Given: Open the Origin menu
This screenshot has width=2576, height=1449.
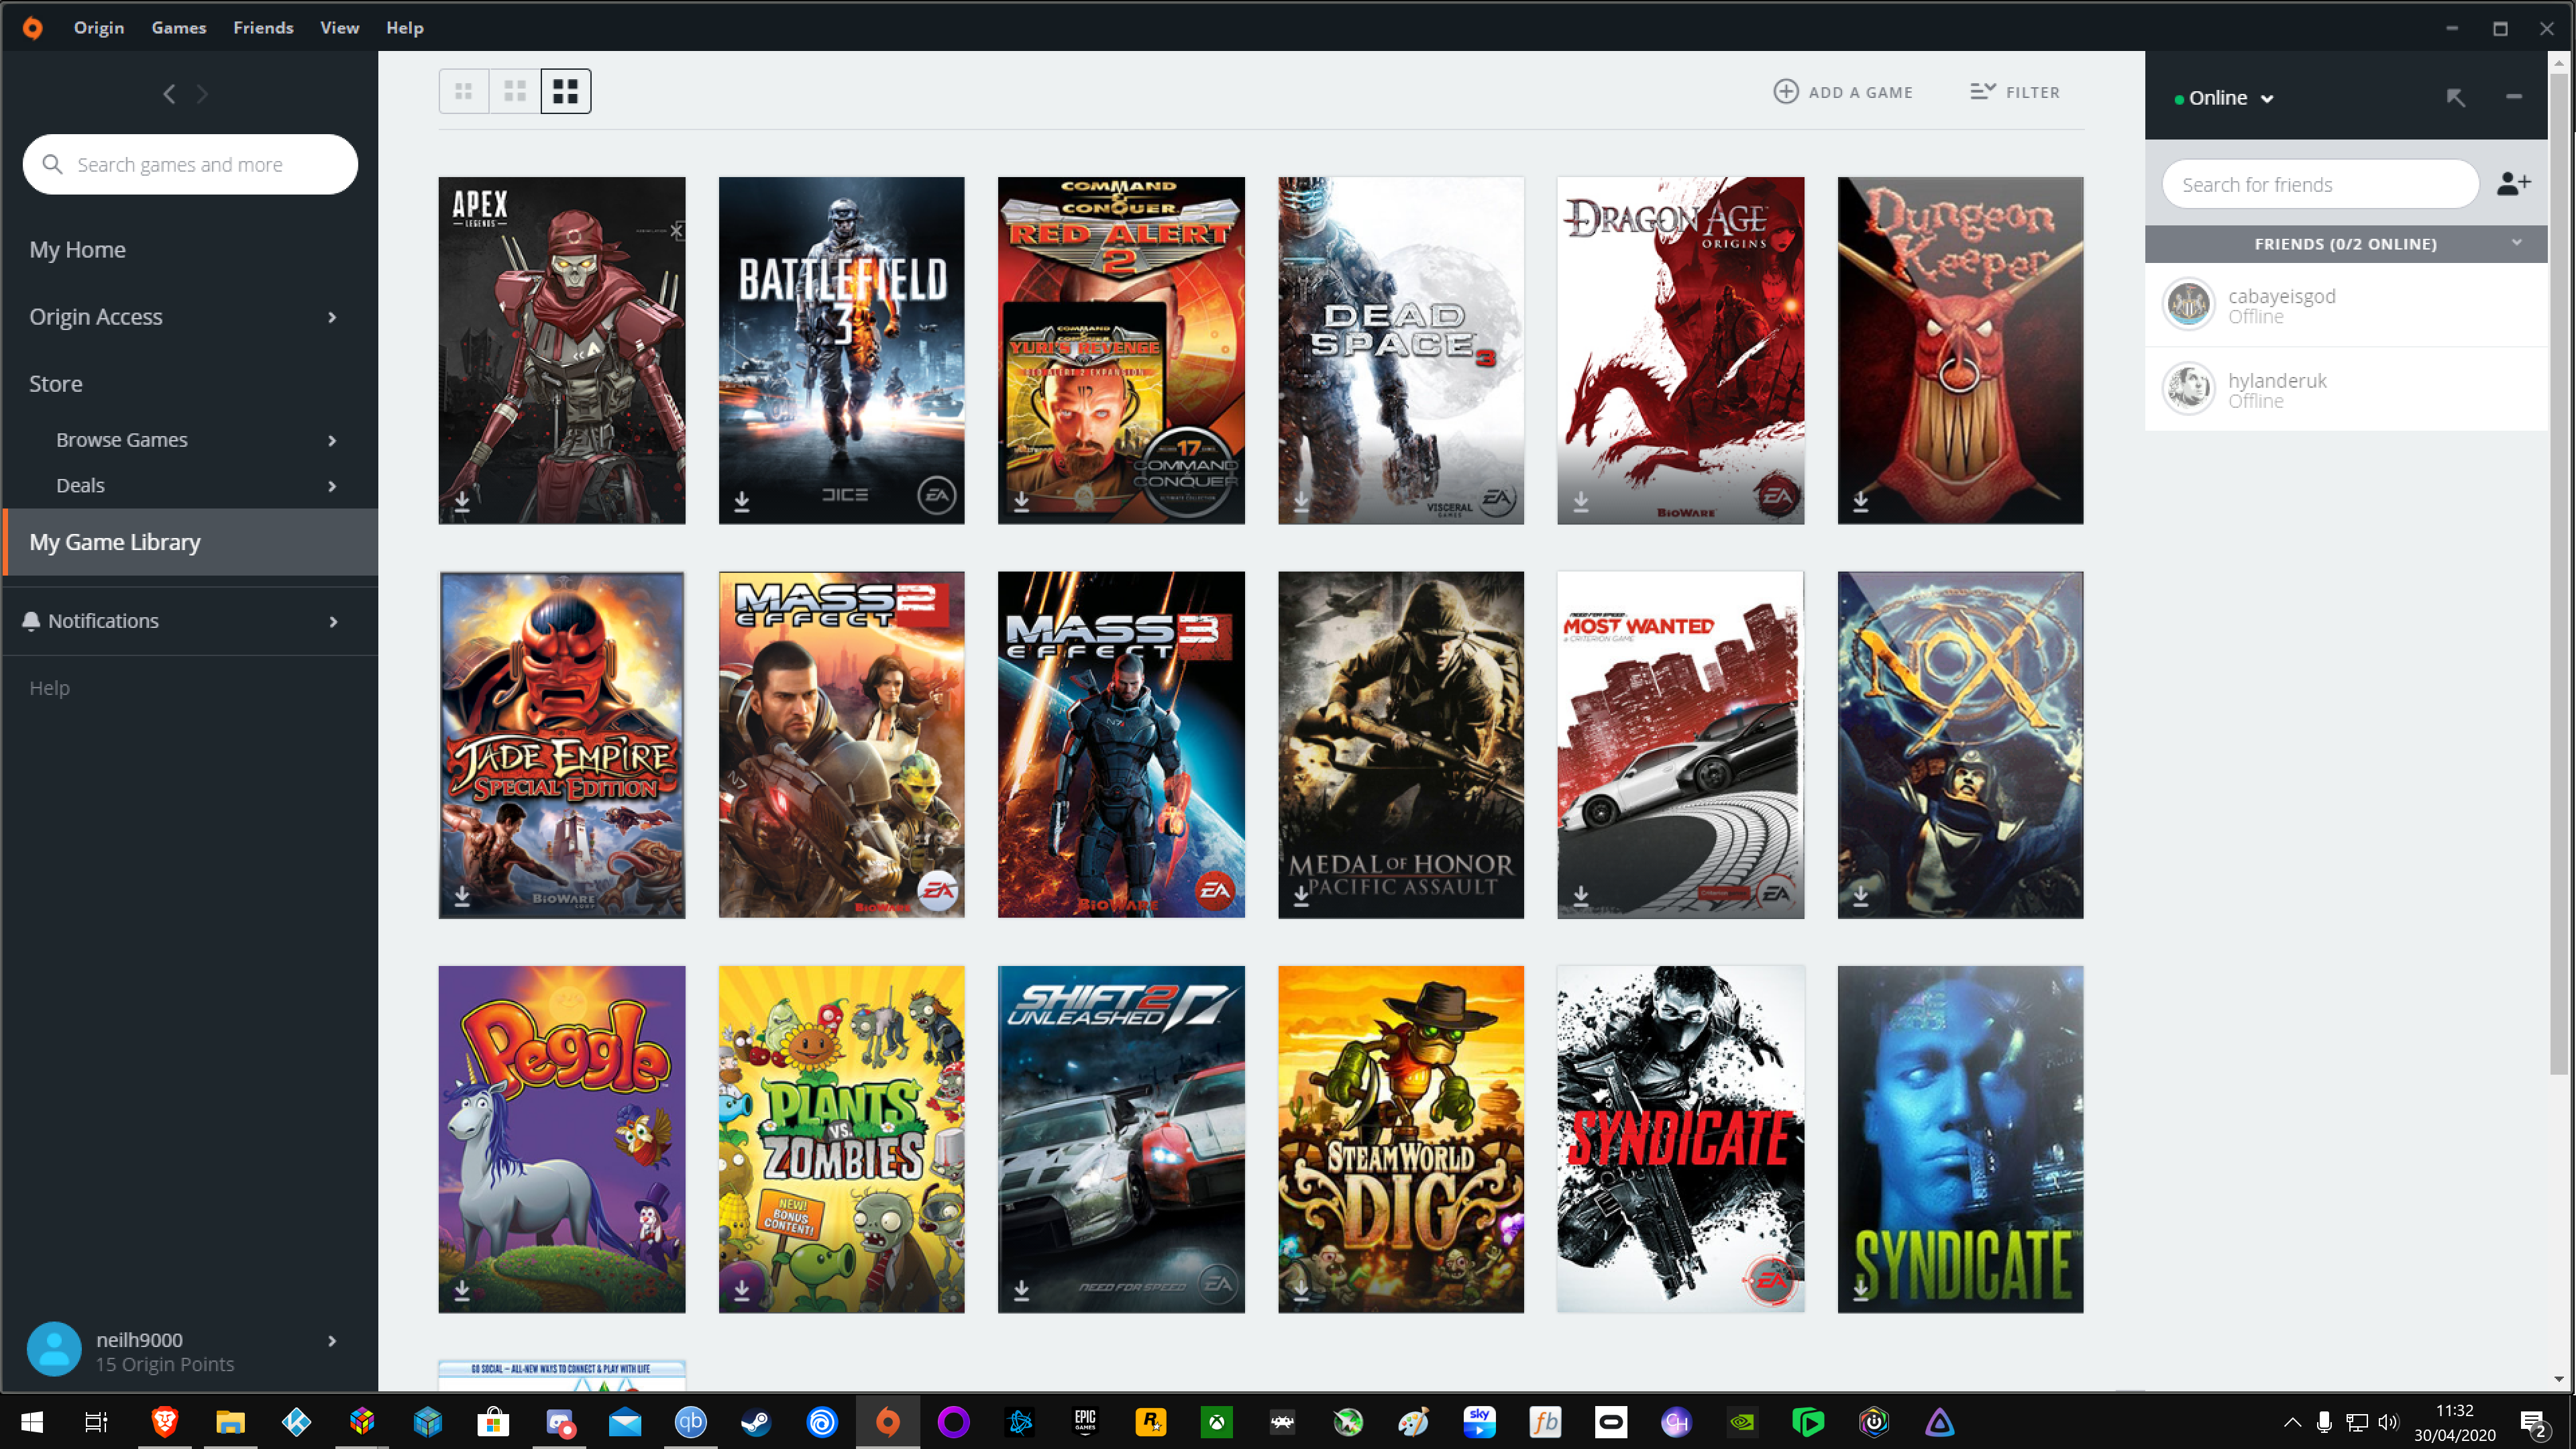Looking at the screenshot, I should (99, 27).
